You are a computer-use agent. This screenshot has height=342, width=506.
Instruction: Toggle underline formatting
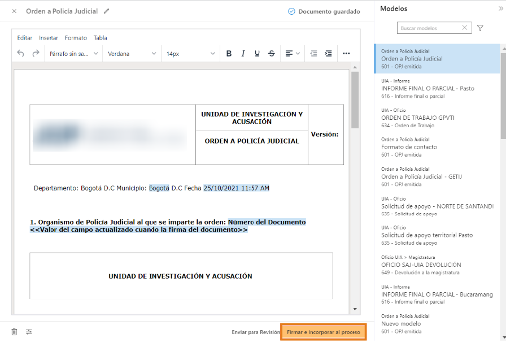257,54
